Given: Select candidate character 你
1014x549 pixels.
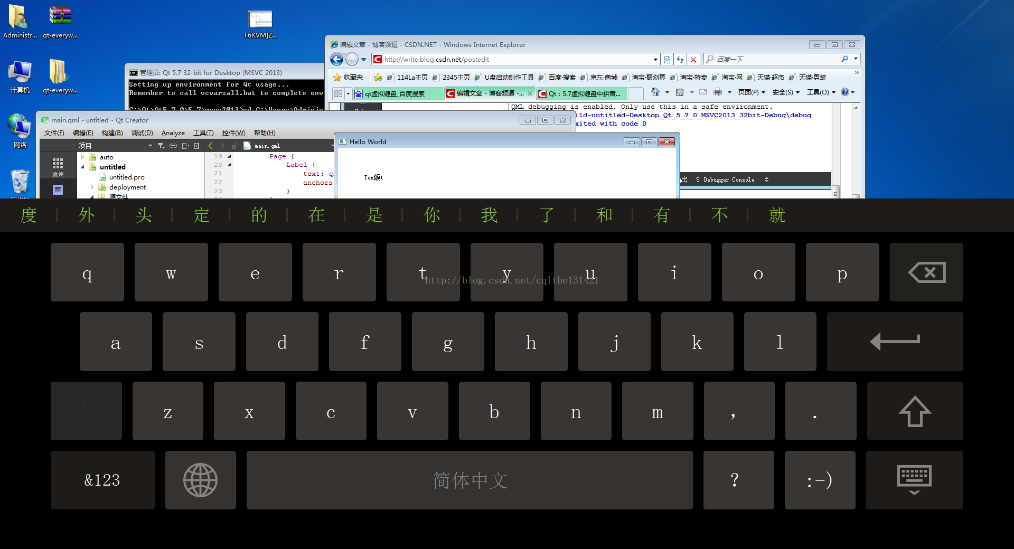Looking at the screenshot, I should point(431,215).
